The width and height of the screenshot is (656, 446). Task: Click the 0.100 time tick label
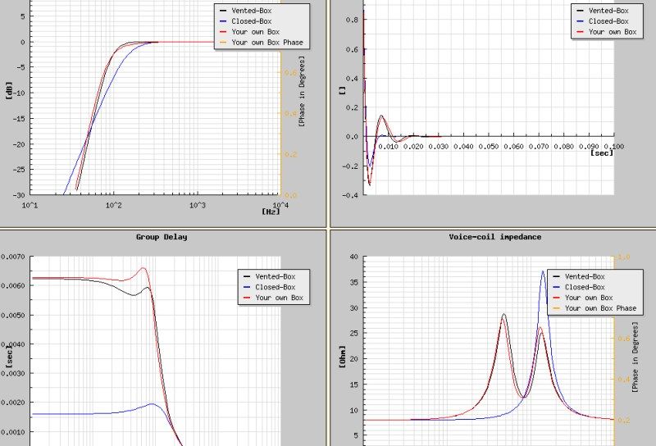[614, 147]
